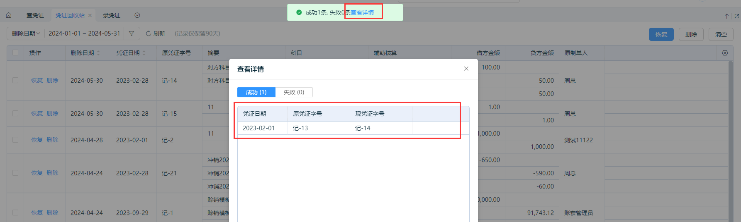Click 删除 link for row 记-1
The image size is (741, 222).
[52, 212]
